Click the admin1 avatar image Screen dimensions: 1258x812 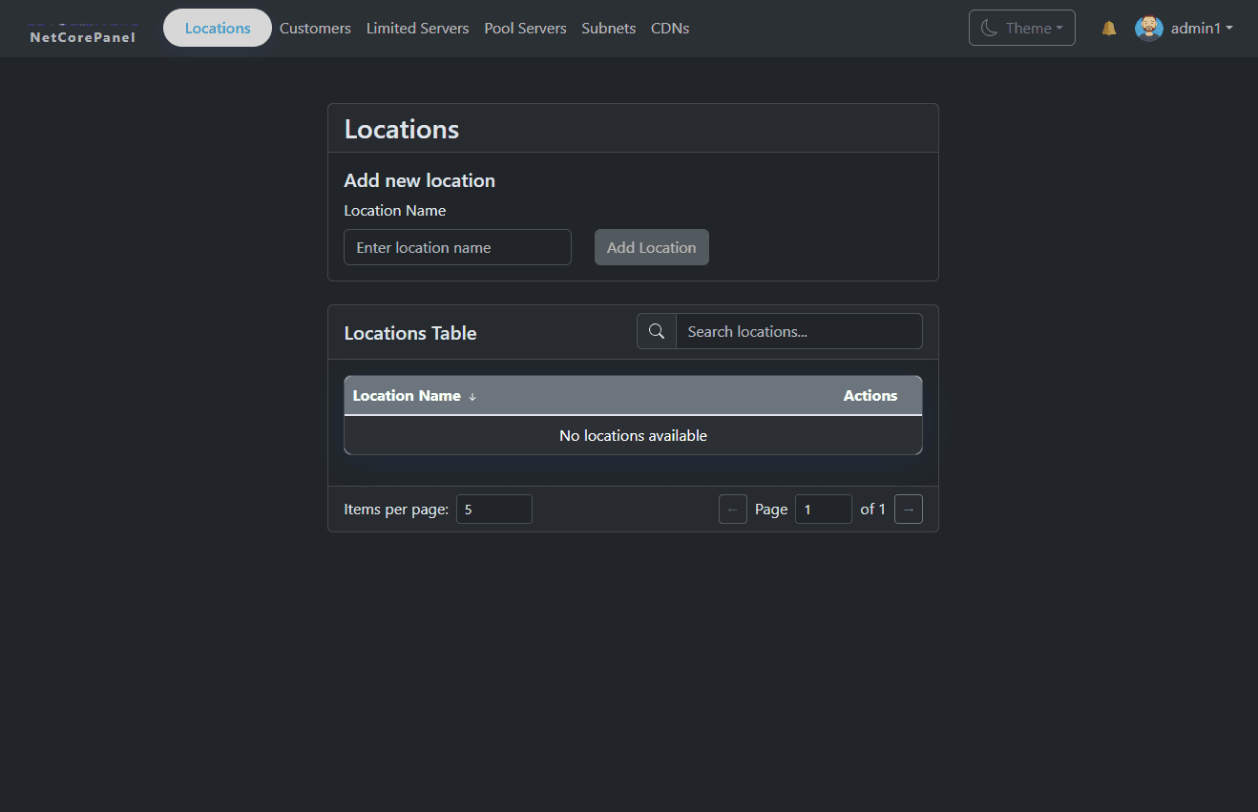pos(1149,29)
